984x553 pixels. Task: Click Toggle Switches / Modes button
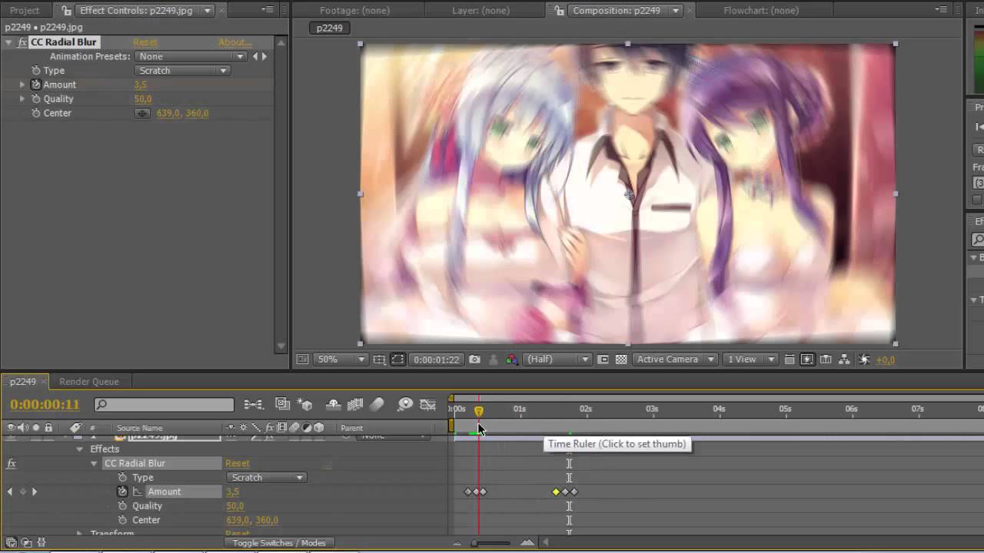tap(280, 543)
